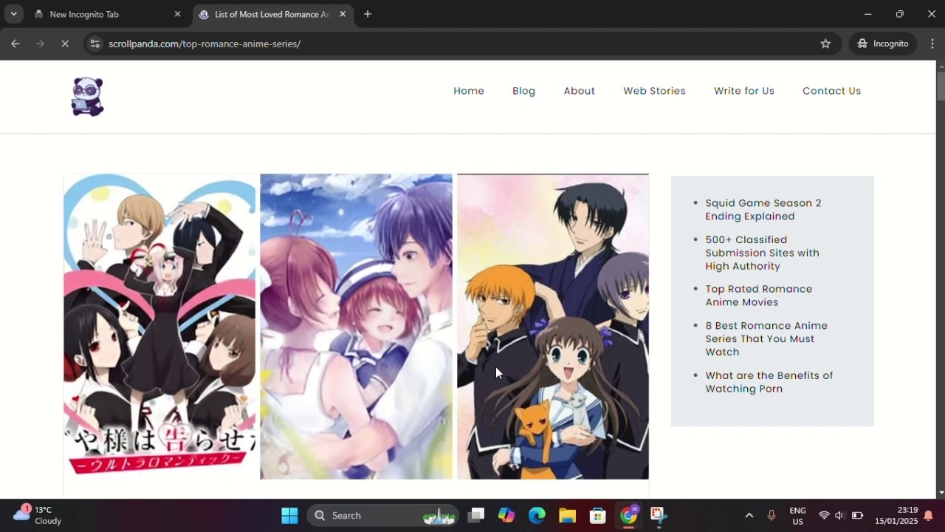Open 500+ Classified Submission Sites link
Viewport: 945px width, 532px height.
click(x=762, y=253)
